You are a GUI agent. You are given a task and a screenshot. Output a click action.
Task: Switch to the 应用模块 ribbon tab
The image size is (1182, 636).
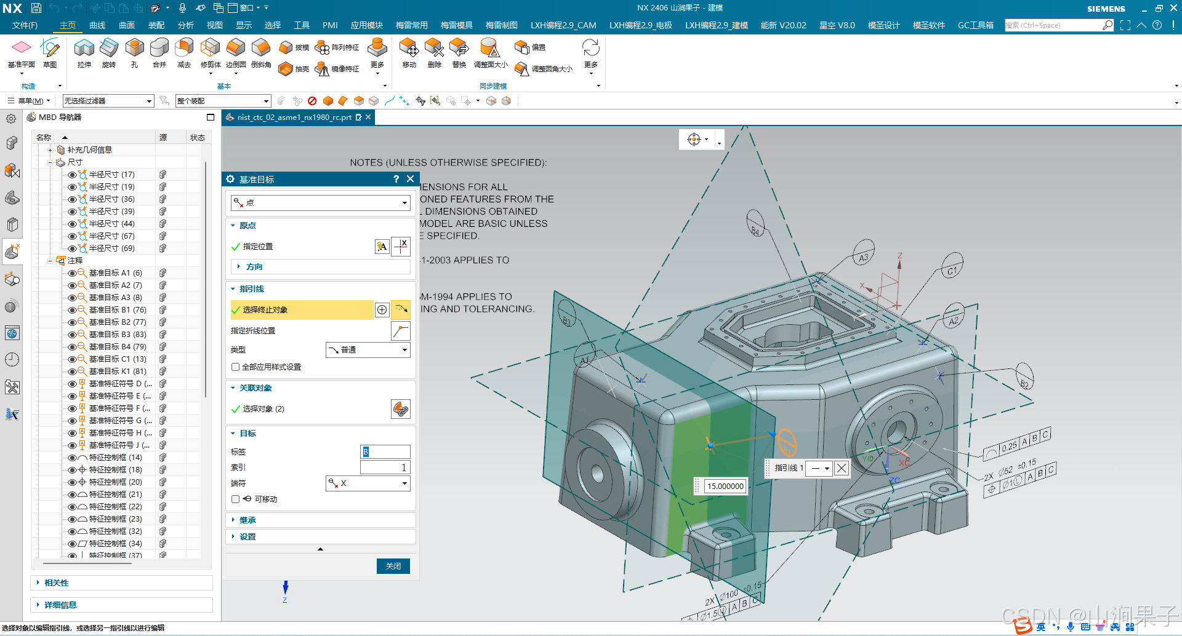click(x=367, y=25)
